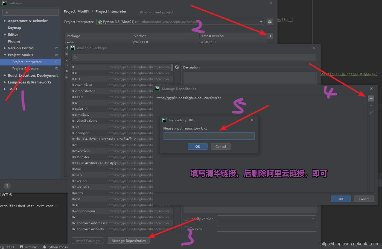Image resolution: width=382 pixels, height=249 pixels.
Task: Expand Appearance & Behavior settings
Action: pos(5,21)
